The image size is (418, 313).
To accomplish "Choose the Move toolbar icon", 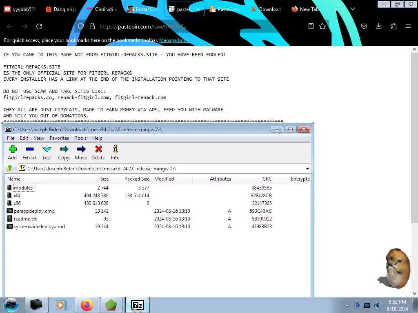I will point(81,152).
